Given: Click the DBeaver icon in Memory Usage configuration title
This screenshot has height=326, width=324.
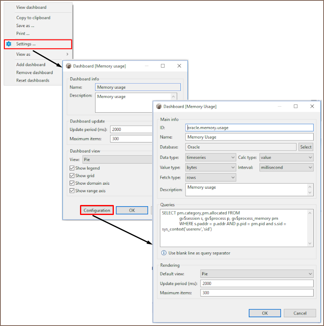Looking at the screenshot, I should [159, 107].
